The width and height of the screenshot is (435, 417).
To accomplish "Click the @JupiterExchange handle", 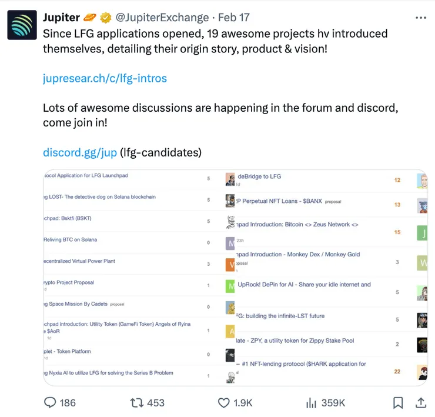I will tap(162, 18).
